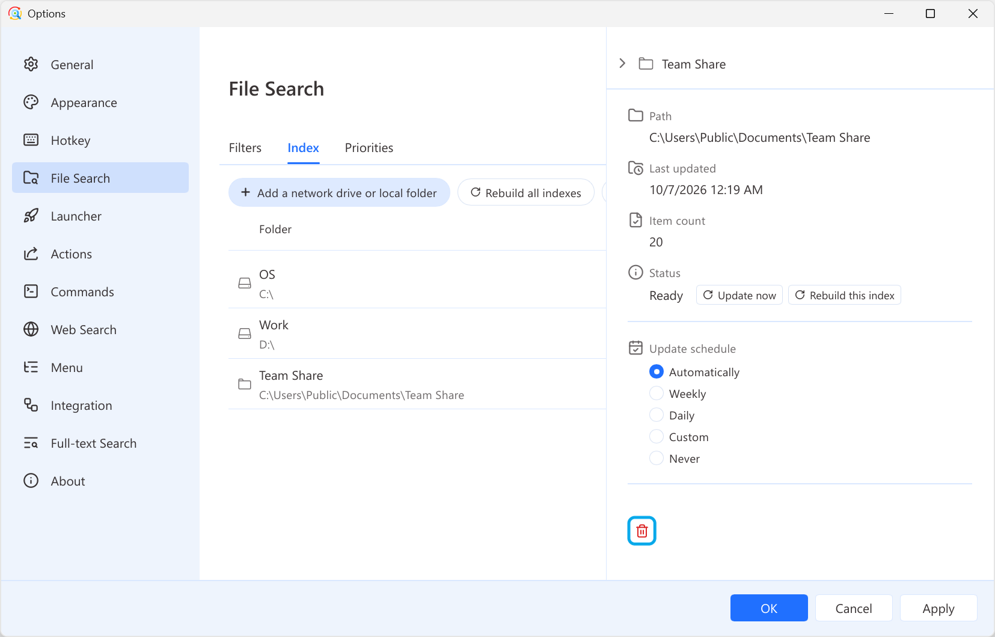
Task: Click the Cancel button
Action: 854,608
